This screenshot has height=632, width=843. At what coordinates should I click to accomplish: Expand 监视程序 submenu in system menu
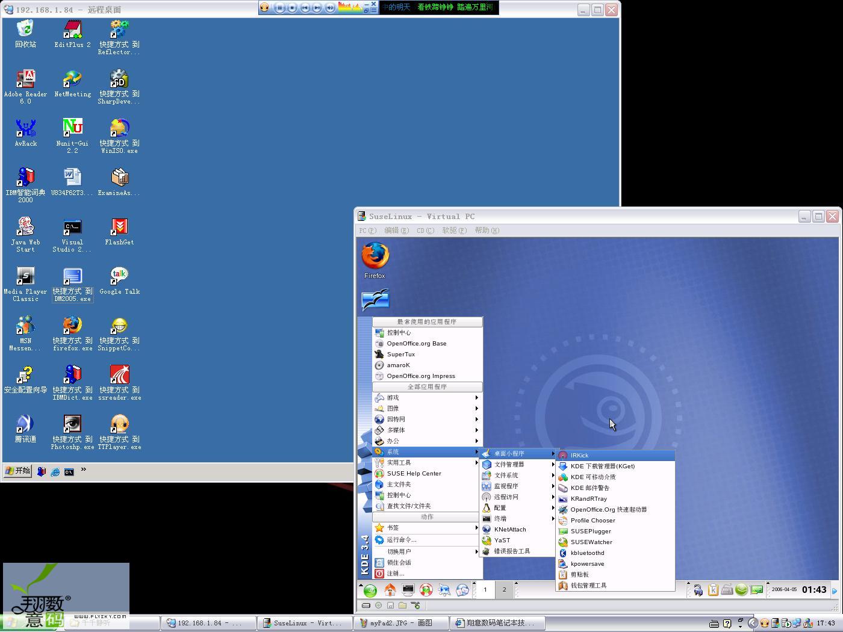point(518,486)
